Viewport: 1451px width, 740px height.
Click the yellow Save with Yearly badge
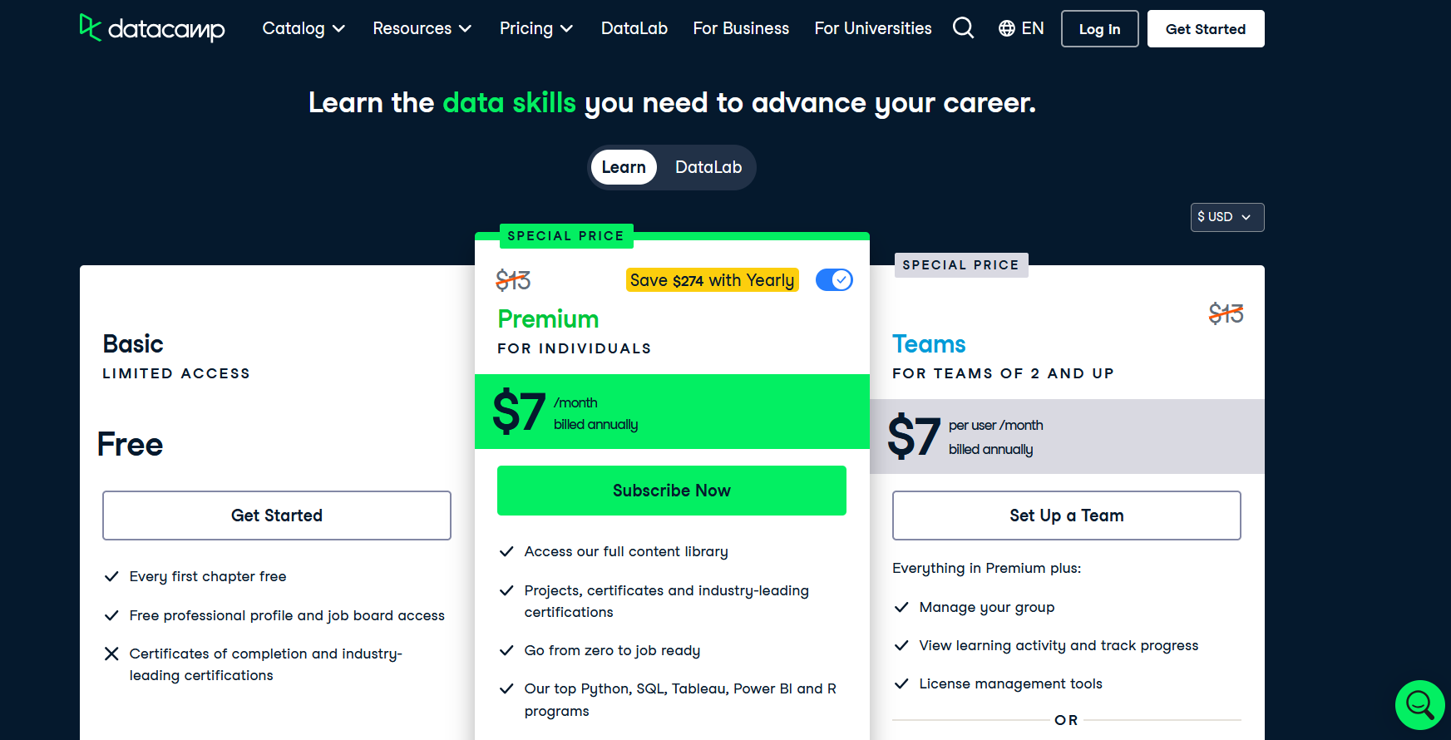tap(713, 280)
